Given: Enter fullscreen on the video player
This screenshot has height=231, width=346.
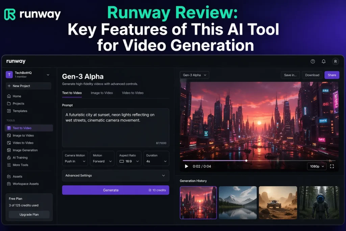Looking at the screenshot, I should [332, 166].
